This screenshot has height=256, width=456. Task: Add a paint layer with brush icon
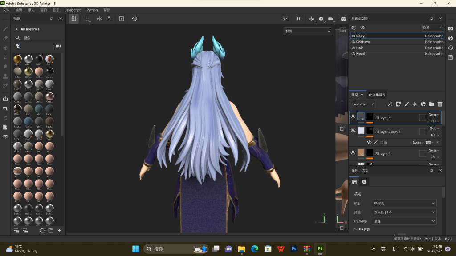click(x=407, y=104)
